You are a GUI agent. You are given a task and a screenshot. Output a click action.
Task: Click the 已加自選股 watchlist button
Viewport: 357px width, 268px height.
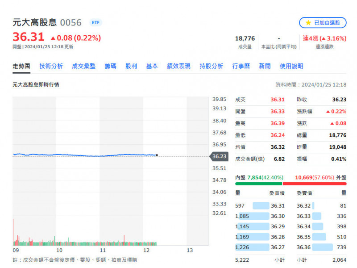tap(323, 23)
